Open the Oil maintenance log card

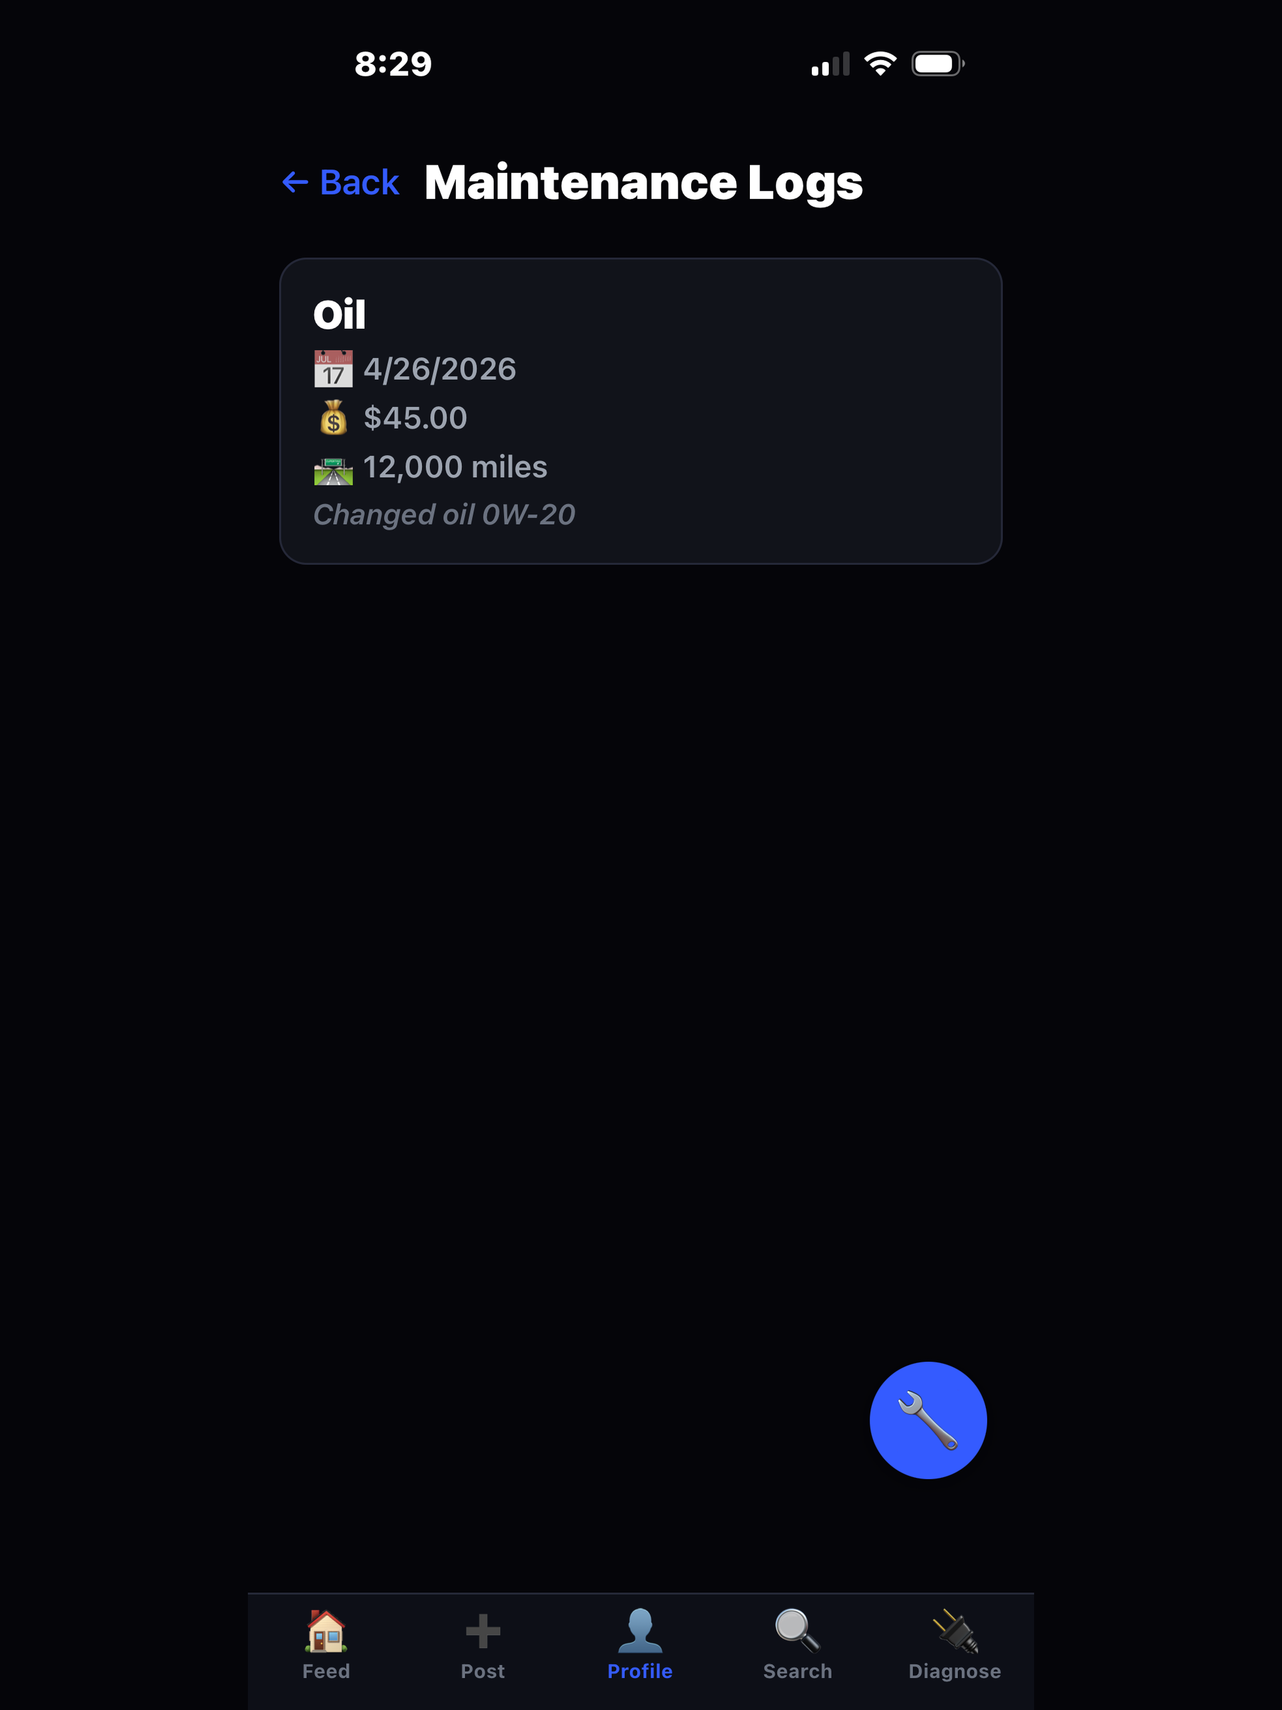641,411
